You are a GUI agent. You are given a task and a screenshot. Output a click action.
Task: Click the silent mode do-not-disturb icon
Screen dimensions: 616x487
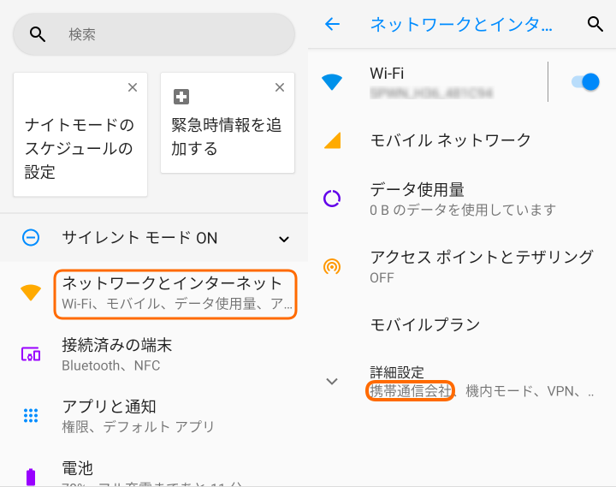(x=31, y=238)
